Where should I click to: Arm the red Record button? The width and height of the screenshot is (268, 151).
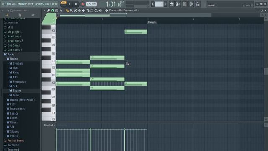point(82,4)
